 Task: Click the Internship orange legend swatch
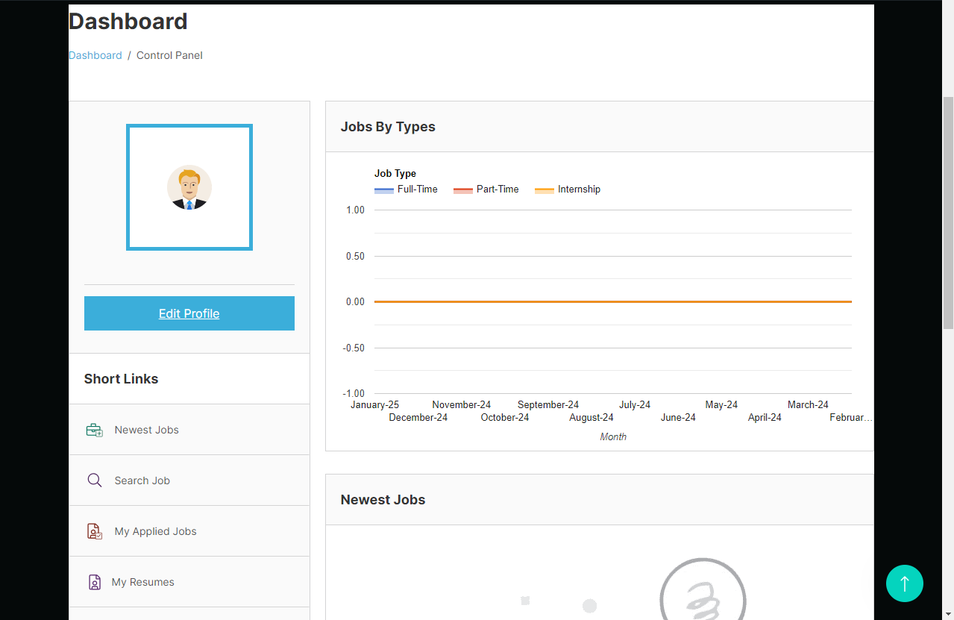point(545,190)
